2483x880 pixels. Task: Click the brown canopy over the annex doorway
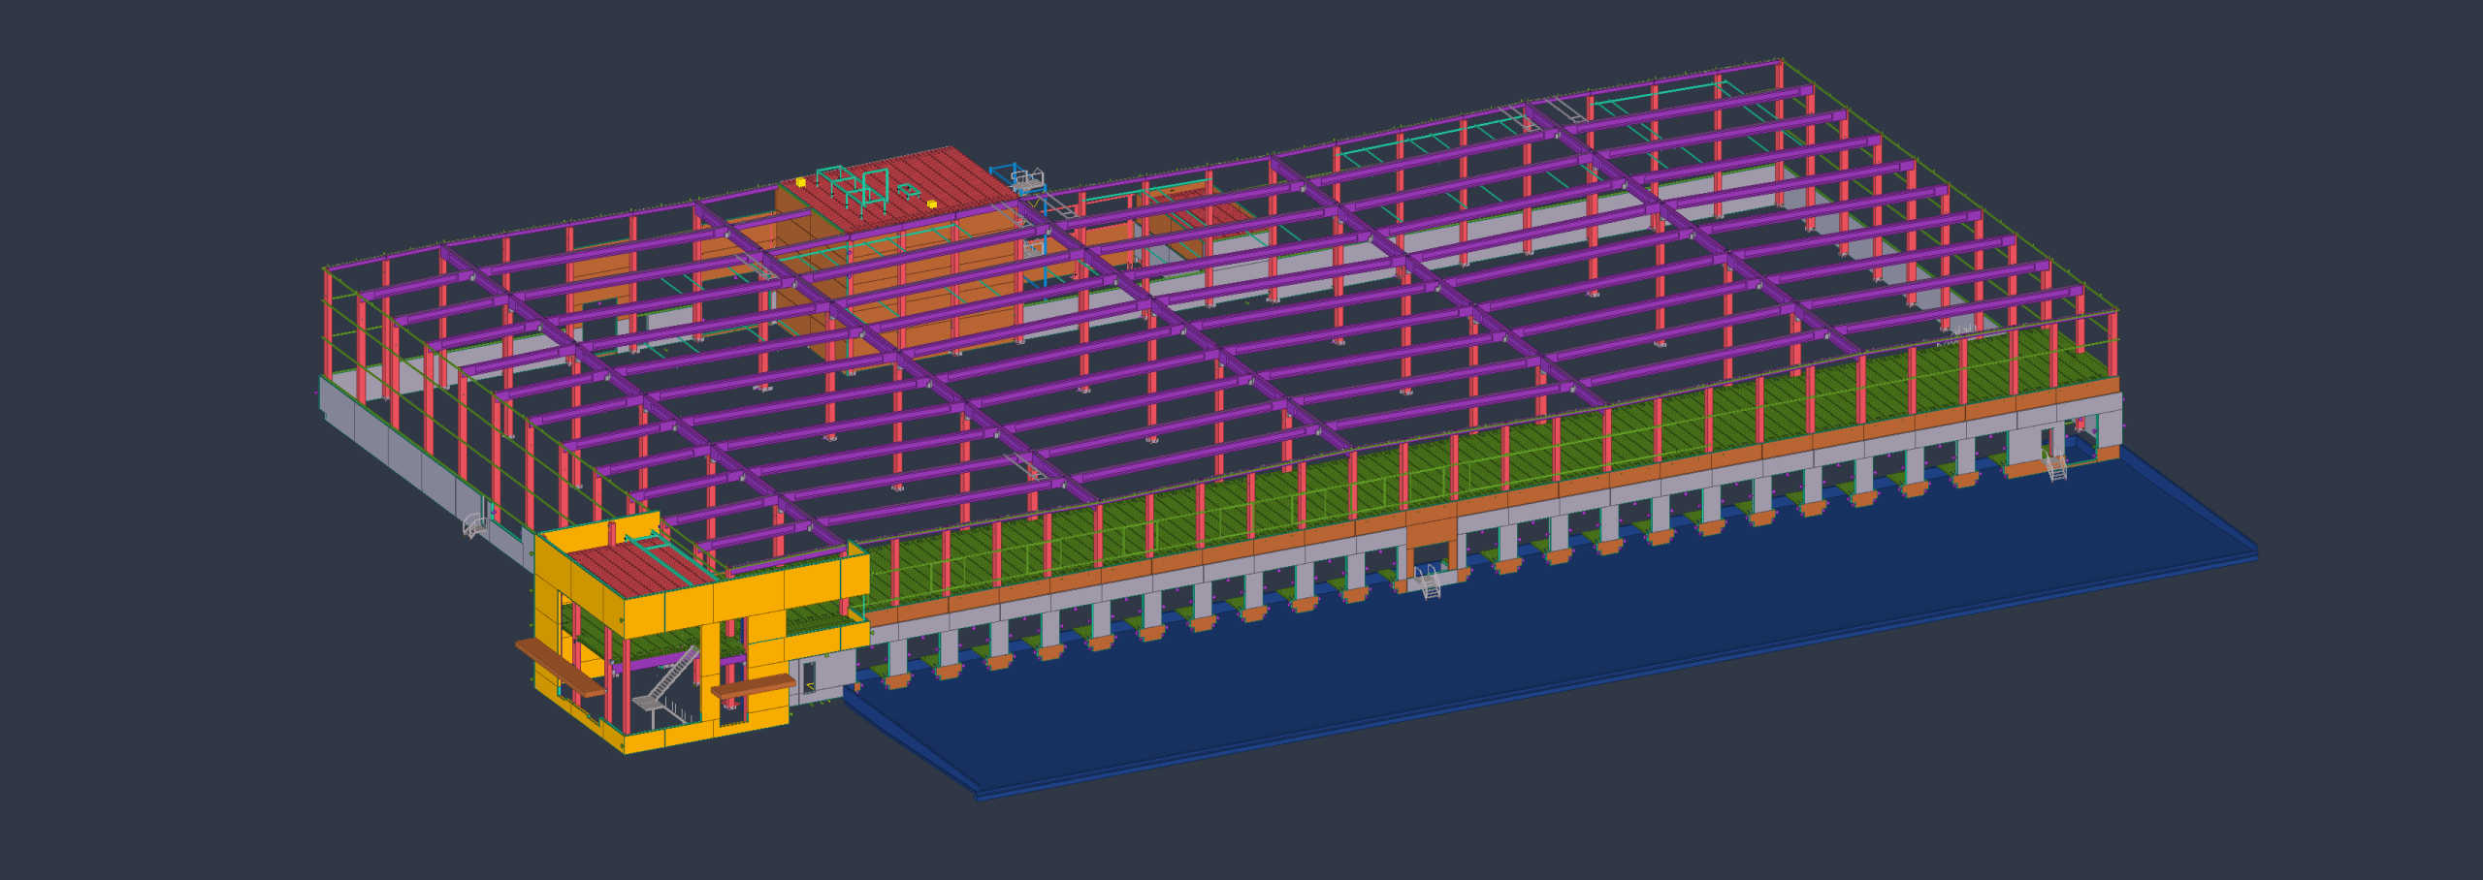coord(754,688)
